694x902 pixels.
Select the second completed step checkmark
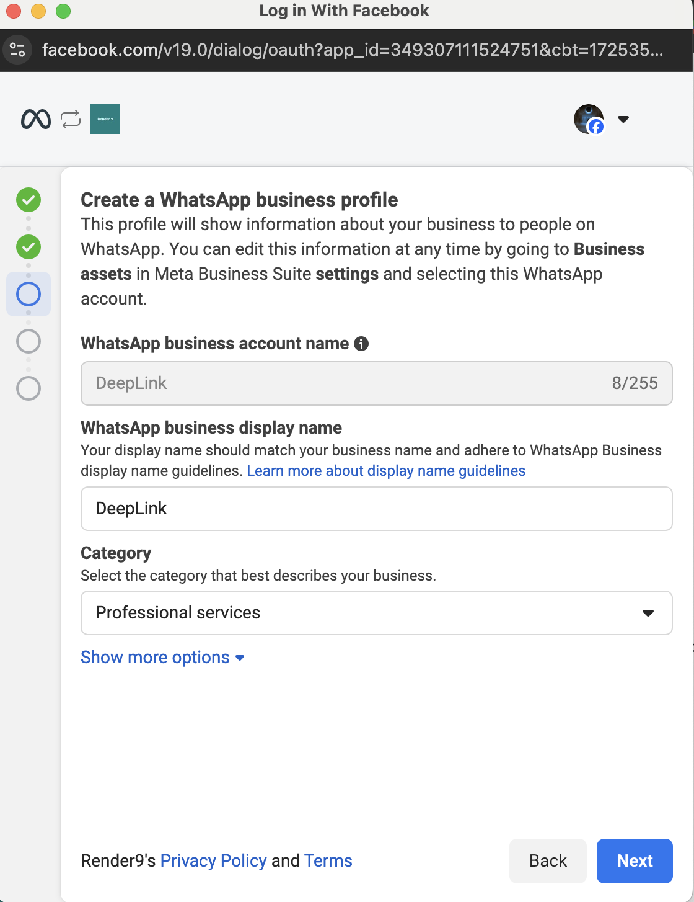tap(29, 247)
